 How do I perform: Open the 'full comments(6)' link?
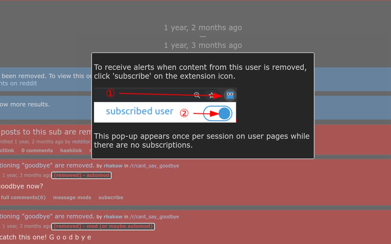[x=23, y=198]
